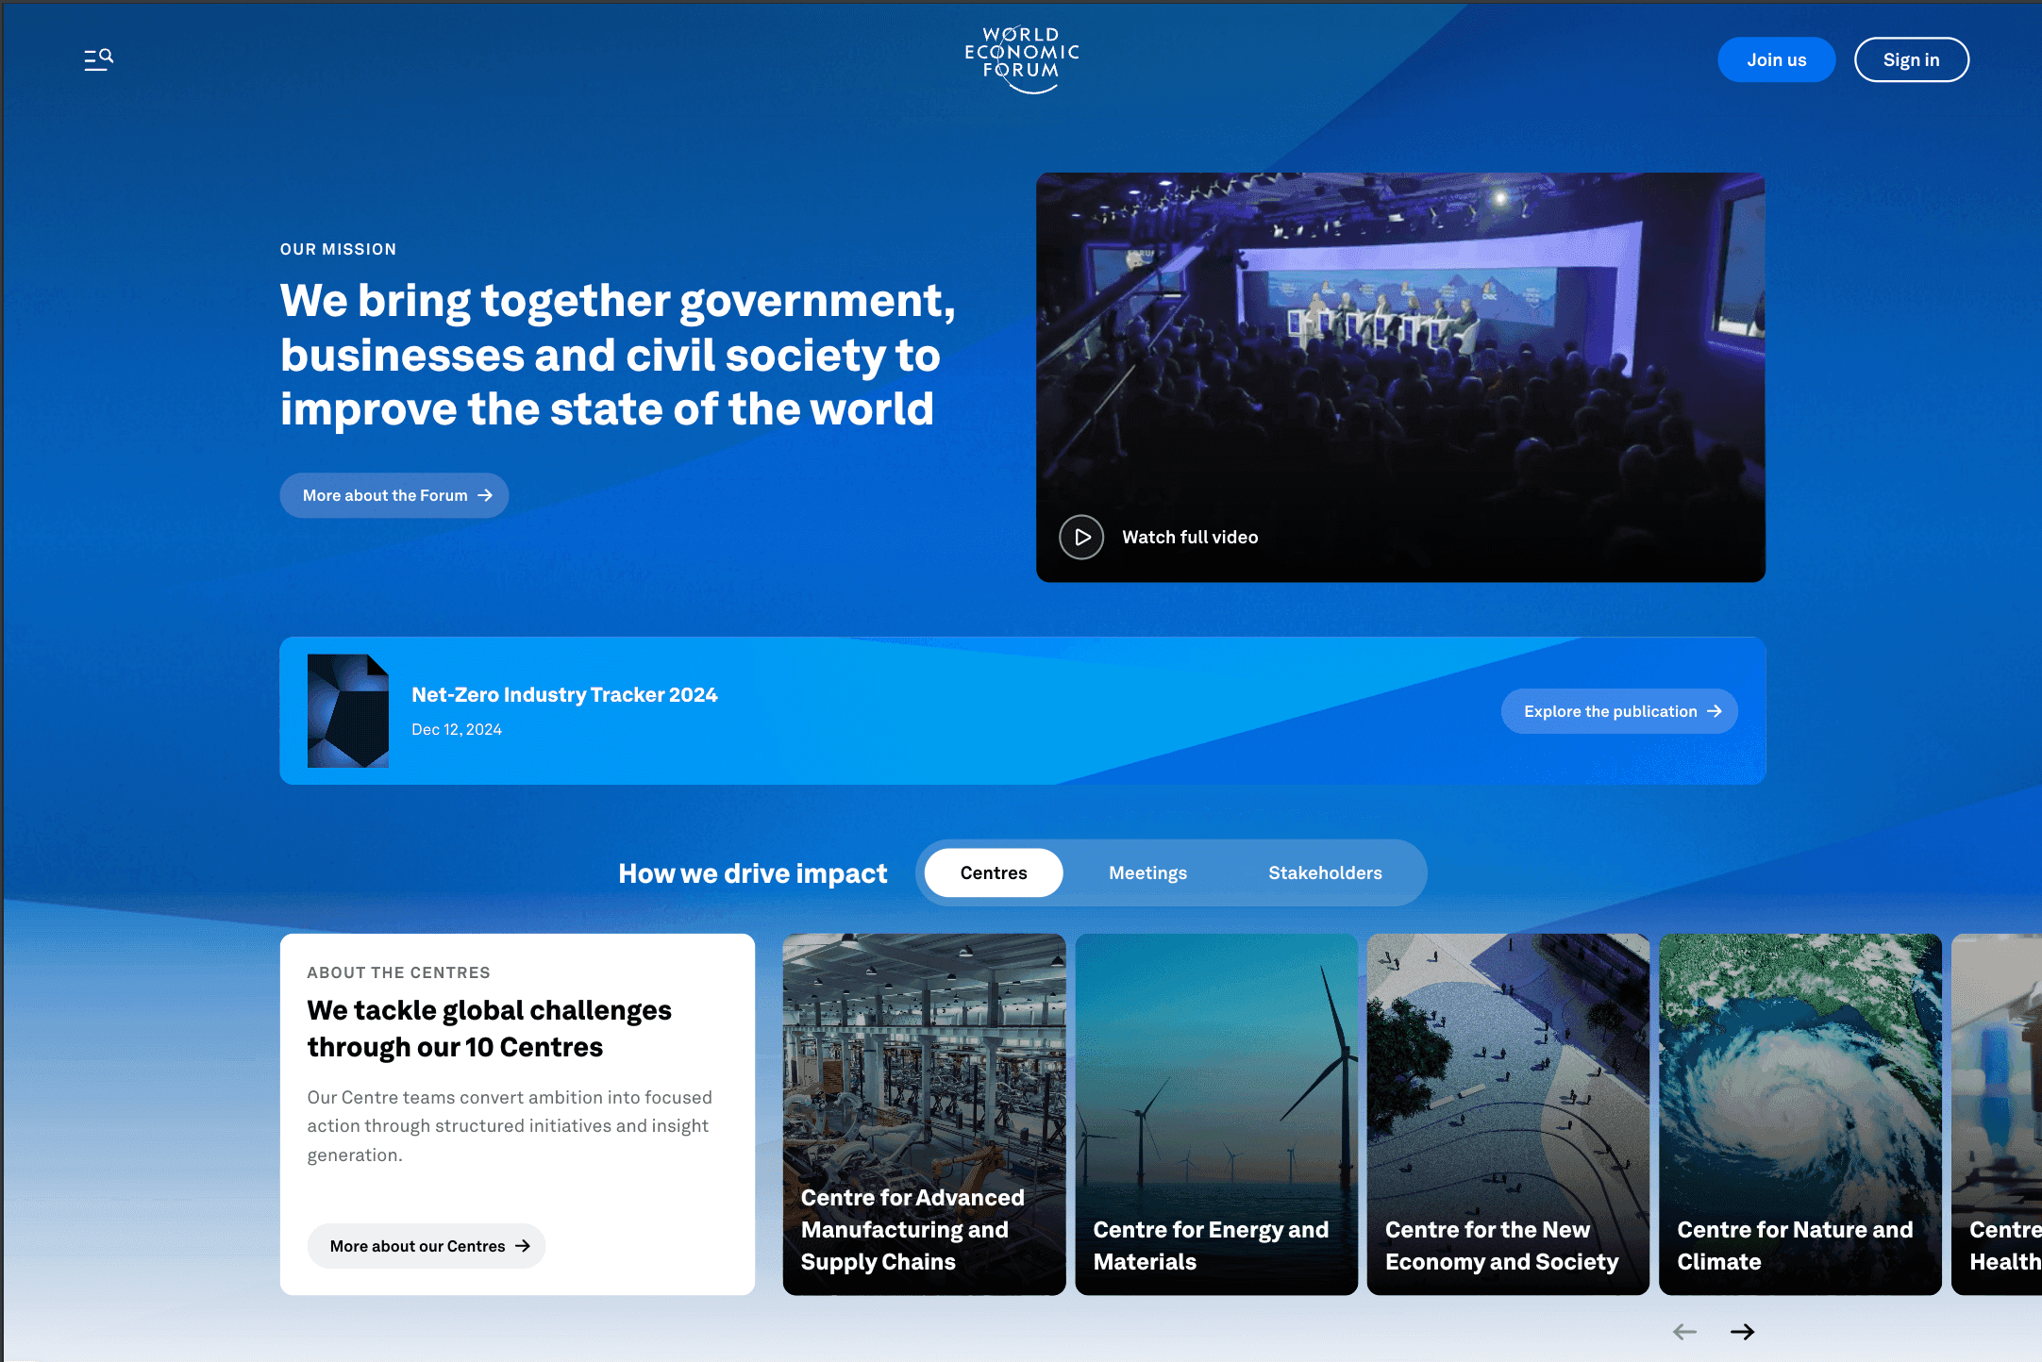Open Centre for the New Economy and Society card
2042x1362 pixels.
point(1508,1114)
